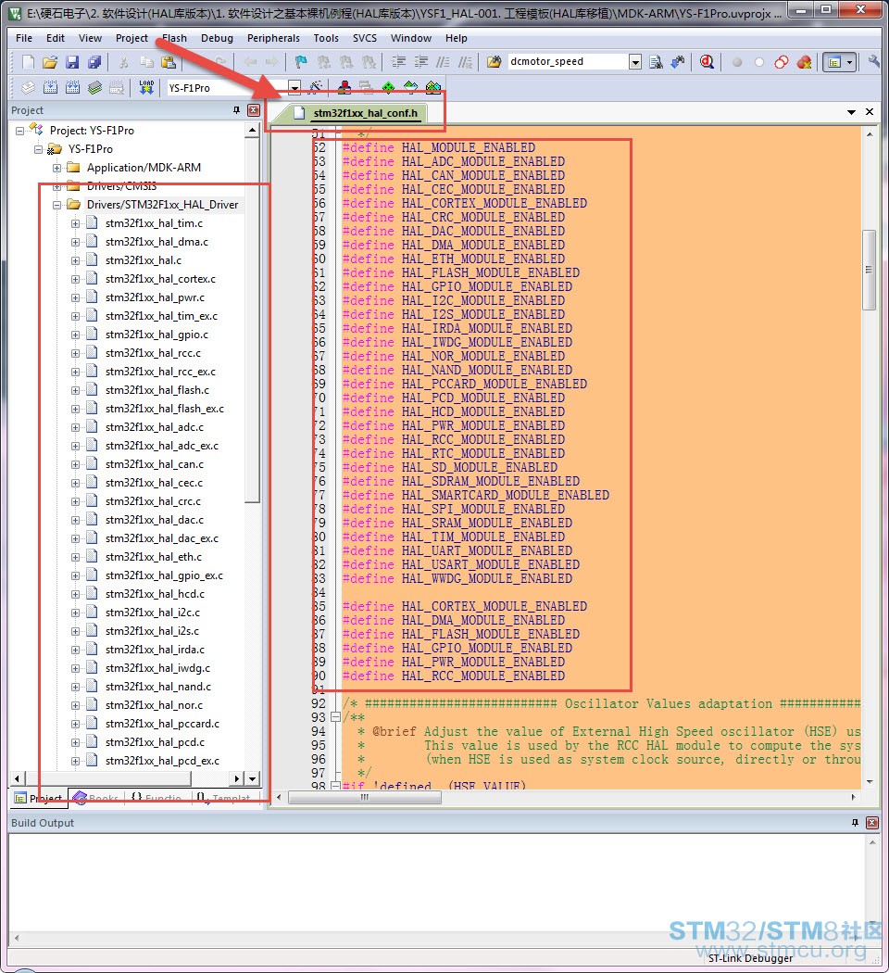
Task: Open the SVCS menu
Action: (365, 38)
